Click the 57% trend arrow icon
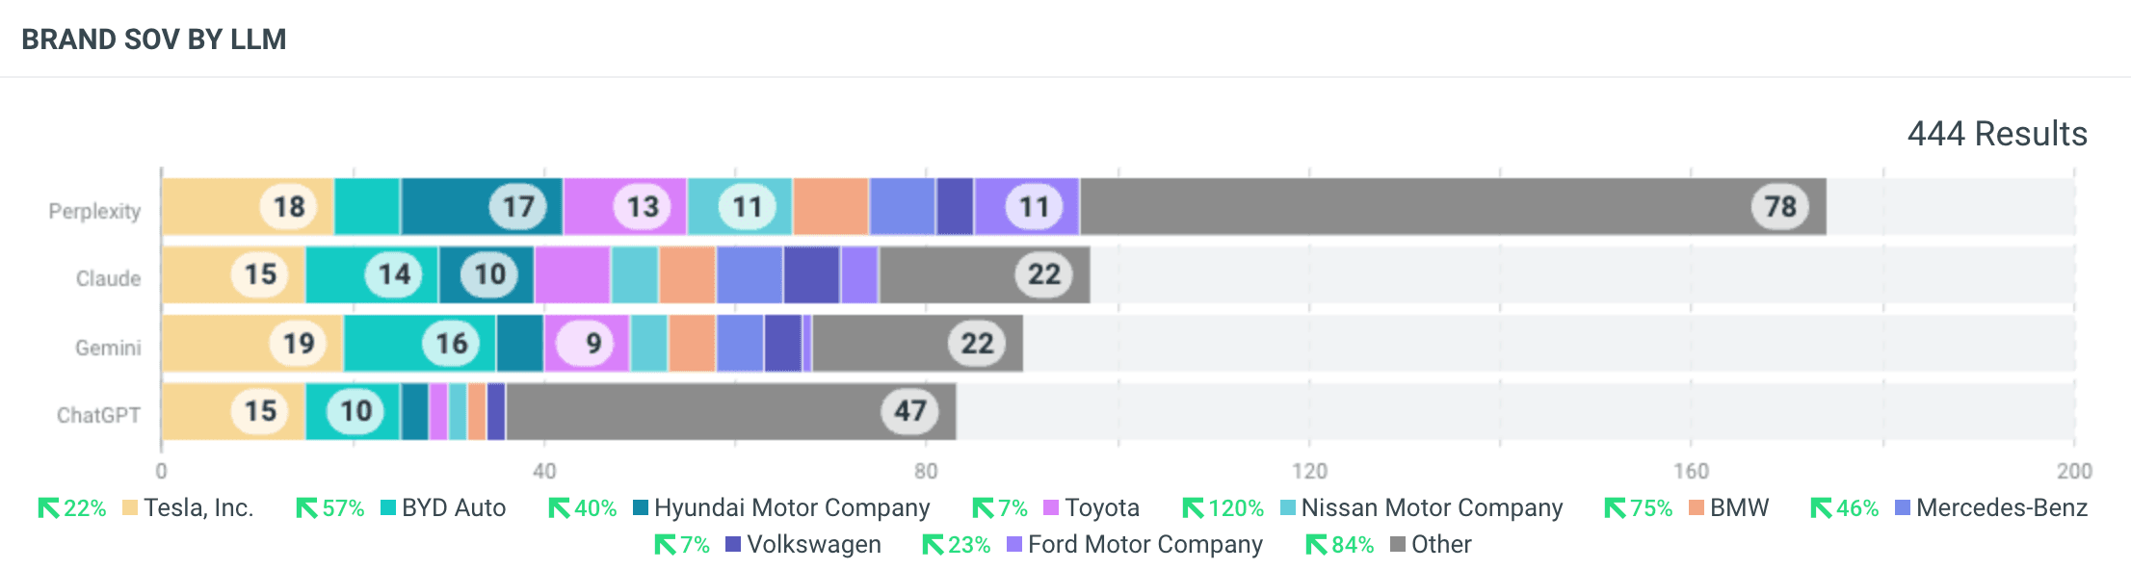Screen dimensions: 2131x570 click(306, 508)
